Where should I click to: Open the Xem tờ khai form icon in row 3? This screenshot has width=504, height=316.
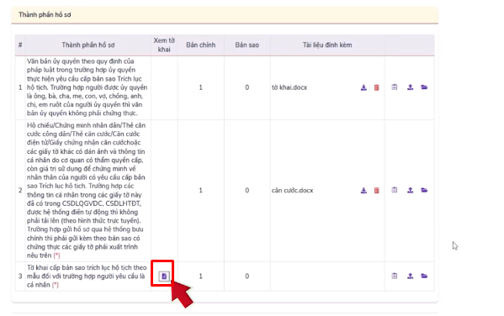[164, 276]
